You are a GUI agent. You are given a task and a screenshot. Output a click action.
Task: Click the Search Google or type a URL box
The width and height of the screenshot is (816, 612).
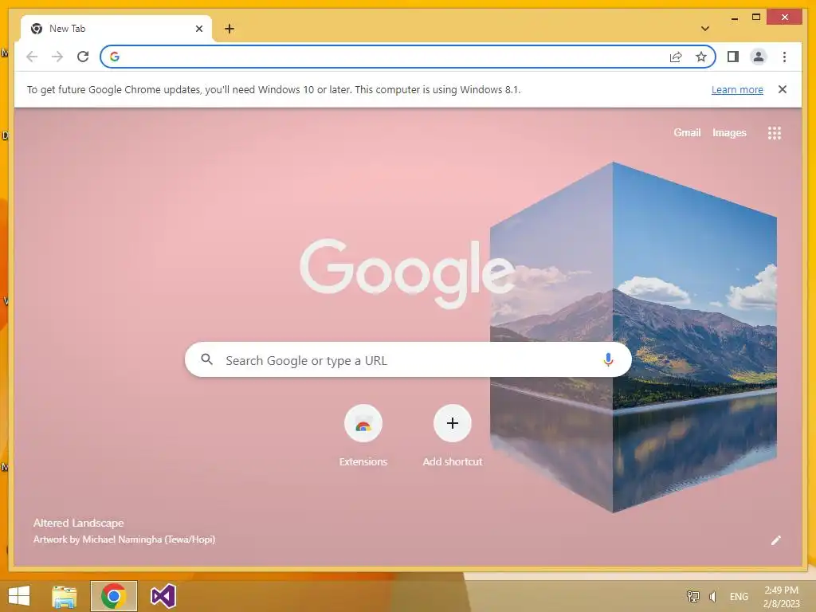(x=408, y=359)
